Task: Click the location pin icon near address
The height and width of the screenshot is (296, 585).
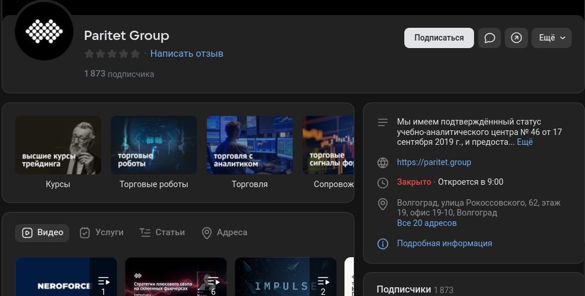Action: 383,204
